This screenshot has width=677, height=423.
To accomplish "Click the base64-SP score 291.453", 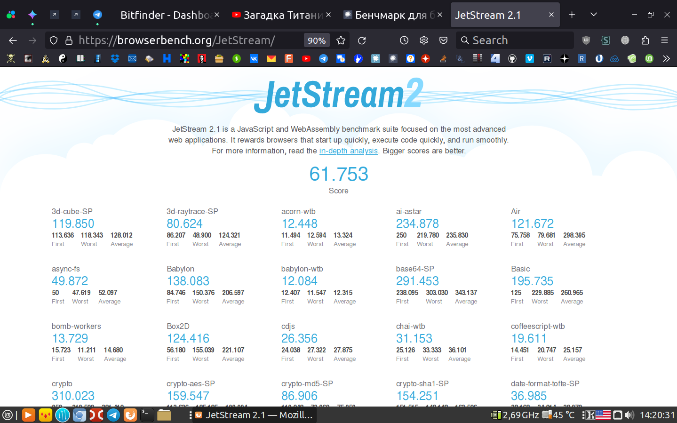I will (x=417, y=281).
